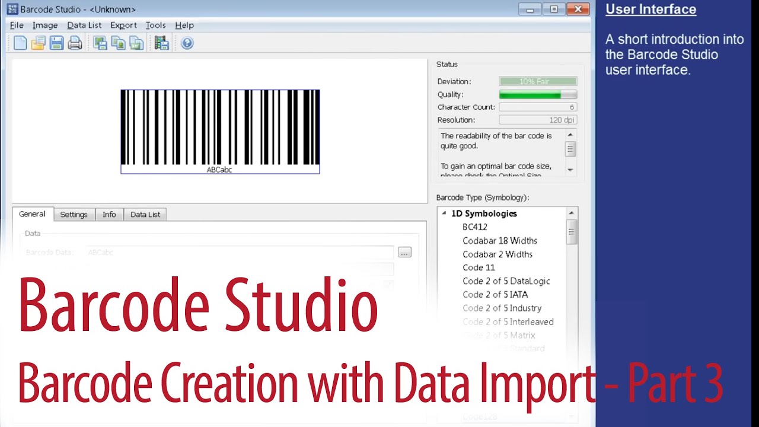Click the User Interface heading link
This screenshot has width=759, height=427.
tap(650, 9)
